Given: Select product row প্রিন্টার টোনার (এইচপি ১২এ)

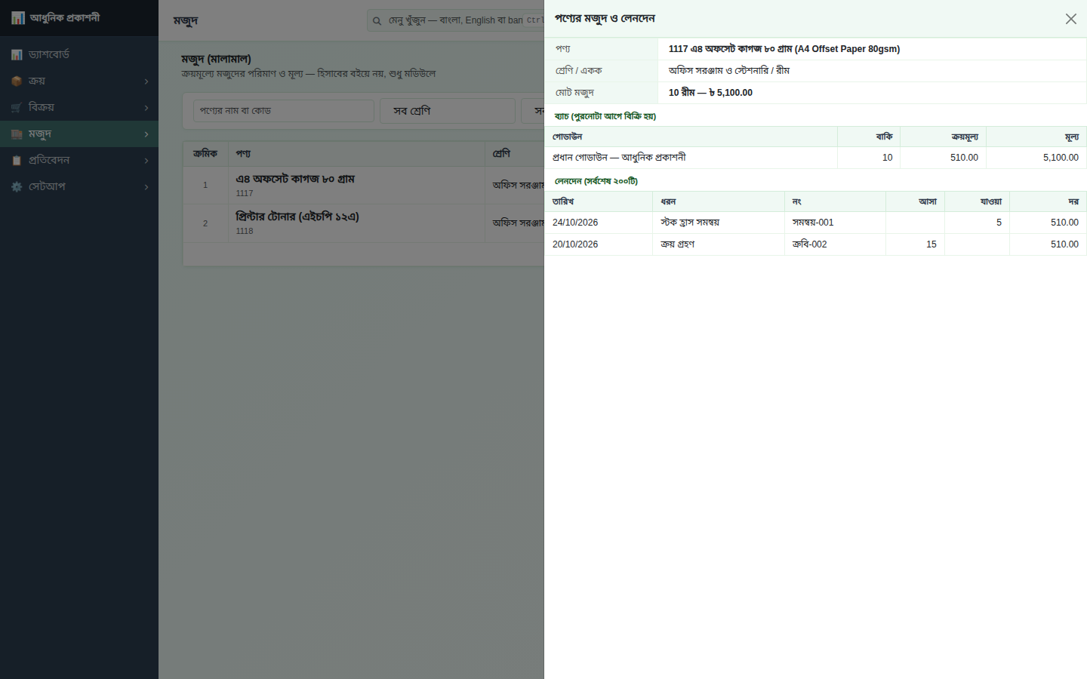Looking at the screenshot, I should coord(363,223).
